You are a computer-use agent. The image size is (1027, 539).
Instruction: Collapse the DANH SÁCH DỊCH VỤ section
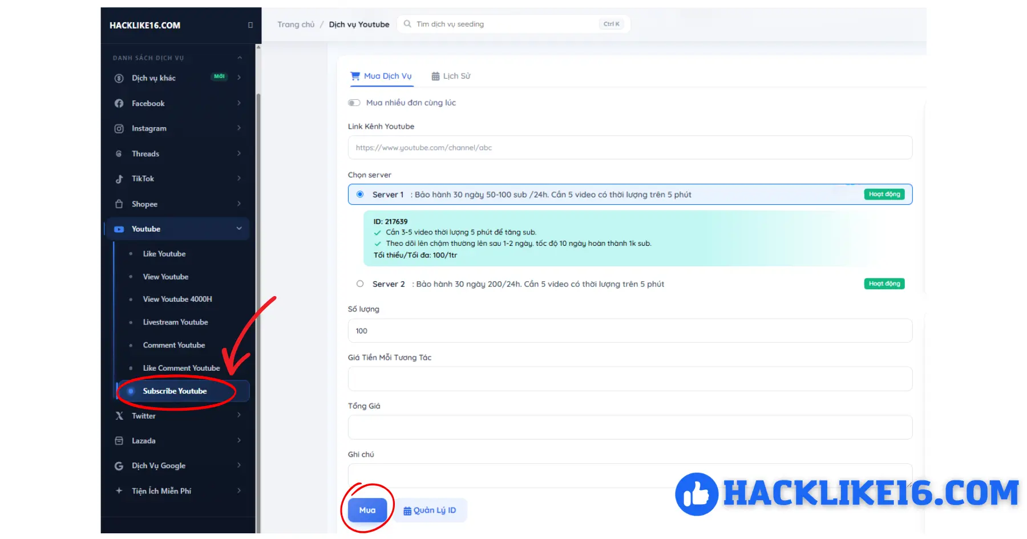point(240,58)
